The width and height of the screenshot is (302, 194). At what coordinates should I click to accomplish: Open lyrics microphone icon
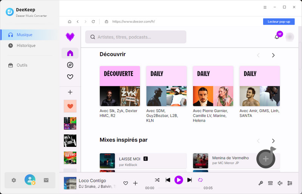coord(260,183)
